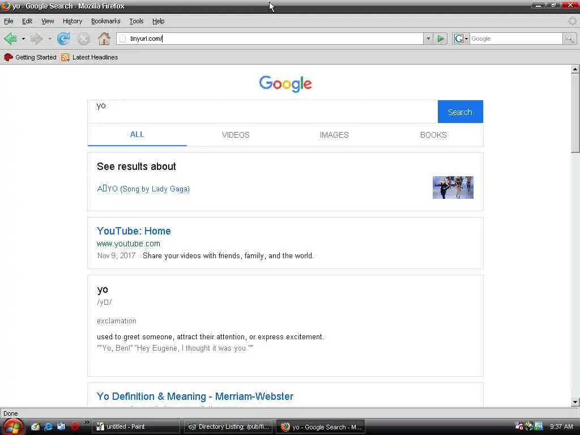This screenshot has width=580, height=435.
Task: Click the 'exclamation' word type text
Action: coord(117,321)
